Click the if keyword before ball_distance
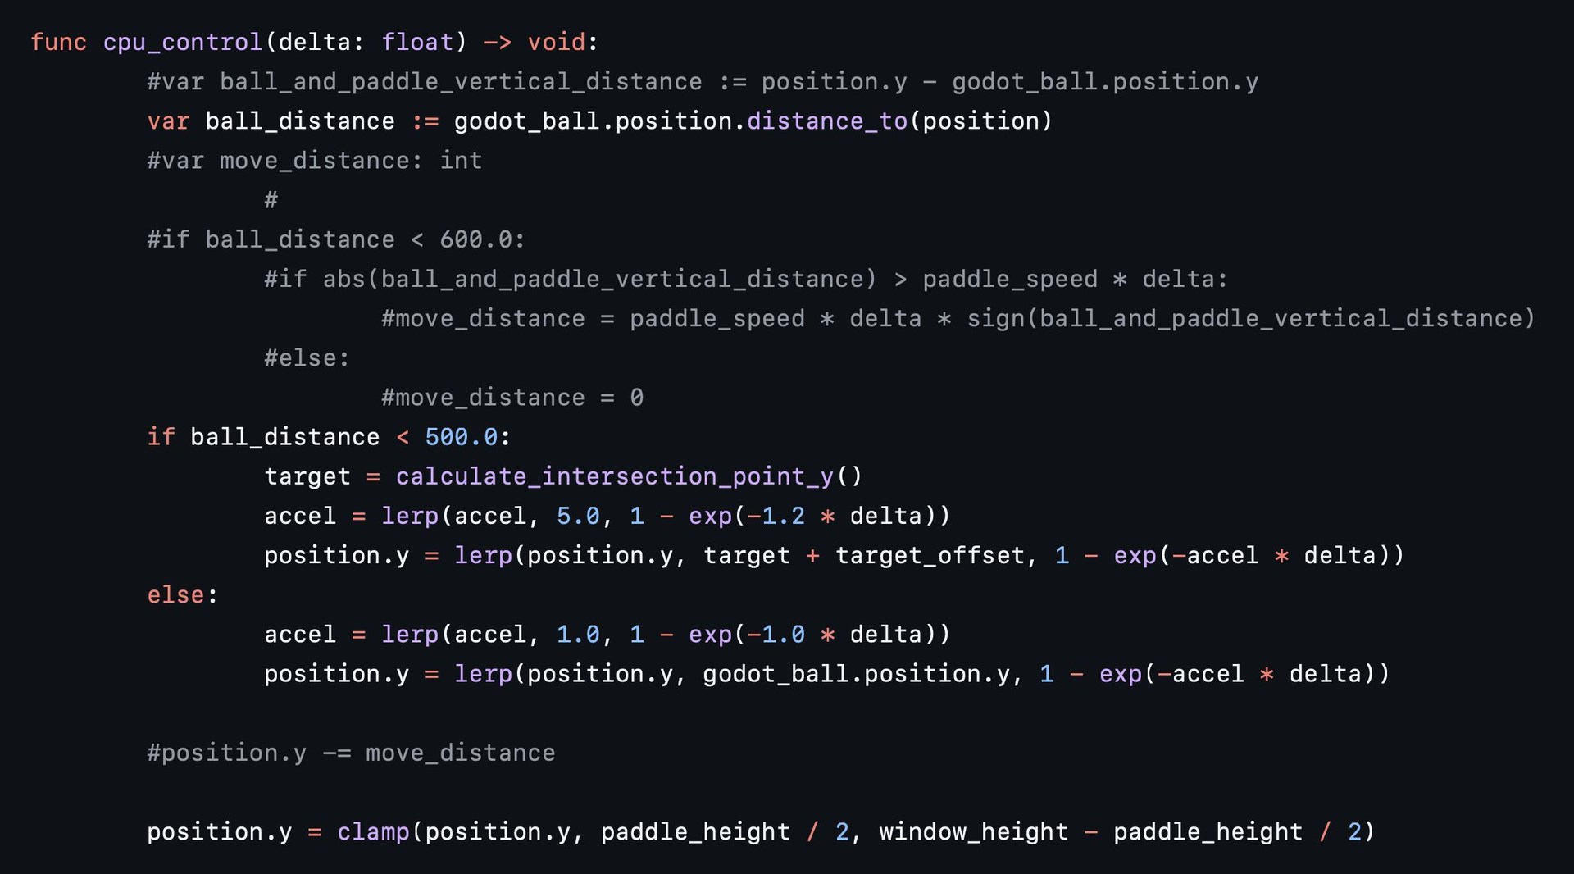This screenshot has height=874, width=1574. tap(161, 437)
